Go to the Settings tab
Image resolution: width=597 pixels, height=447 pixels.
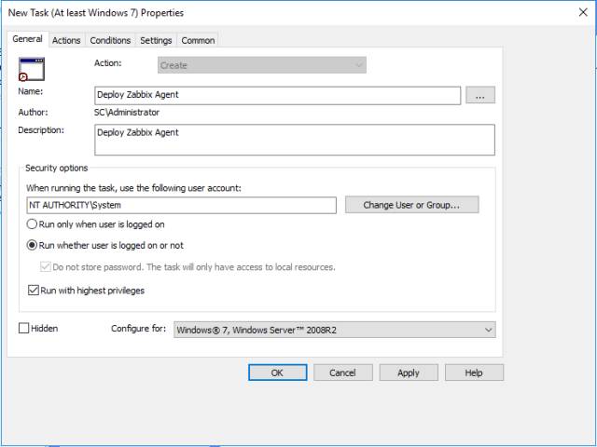[x=156, y=40]
